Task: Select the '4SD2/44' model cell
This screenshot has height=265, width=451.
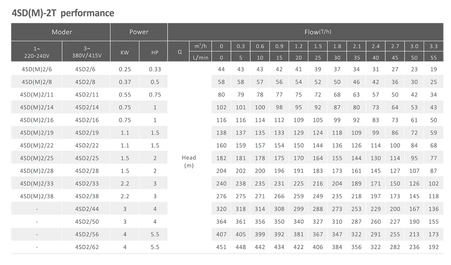Action: 87,209
